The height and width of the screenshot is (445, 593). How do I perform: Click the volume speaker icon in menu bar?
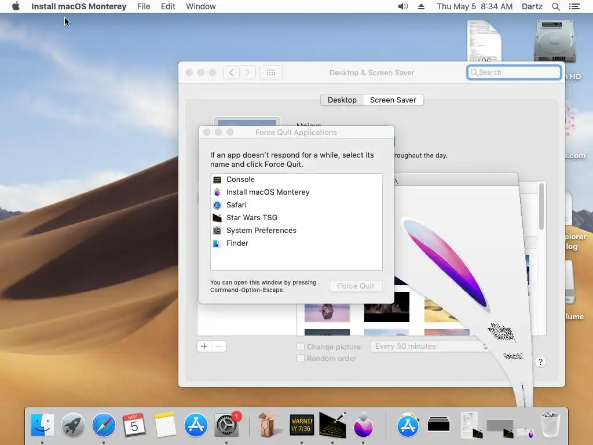coord(403,6)
